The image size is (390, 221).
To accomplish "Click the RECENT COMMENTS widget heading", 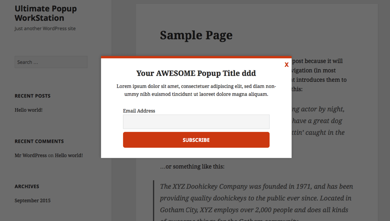I will point(39,141).
